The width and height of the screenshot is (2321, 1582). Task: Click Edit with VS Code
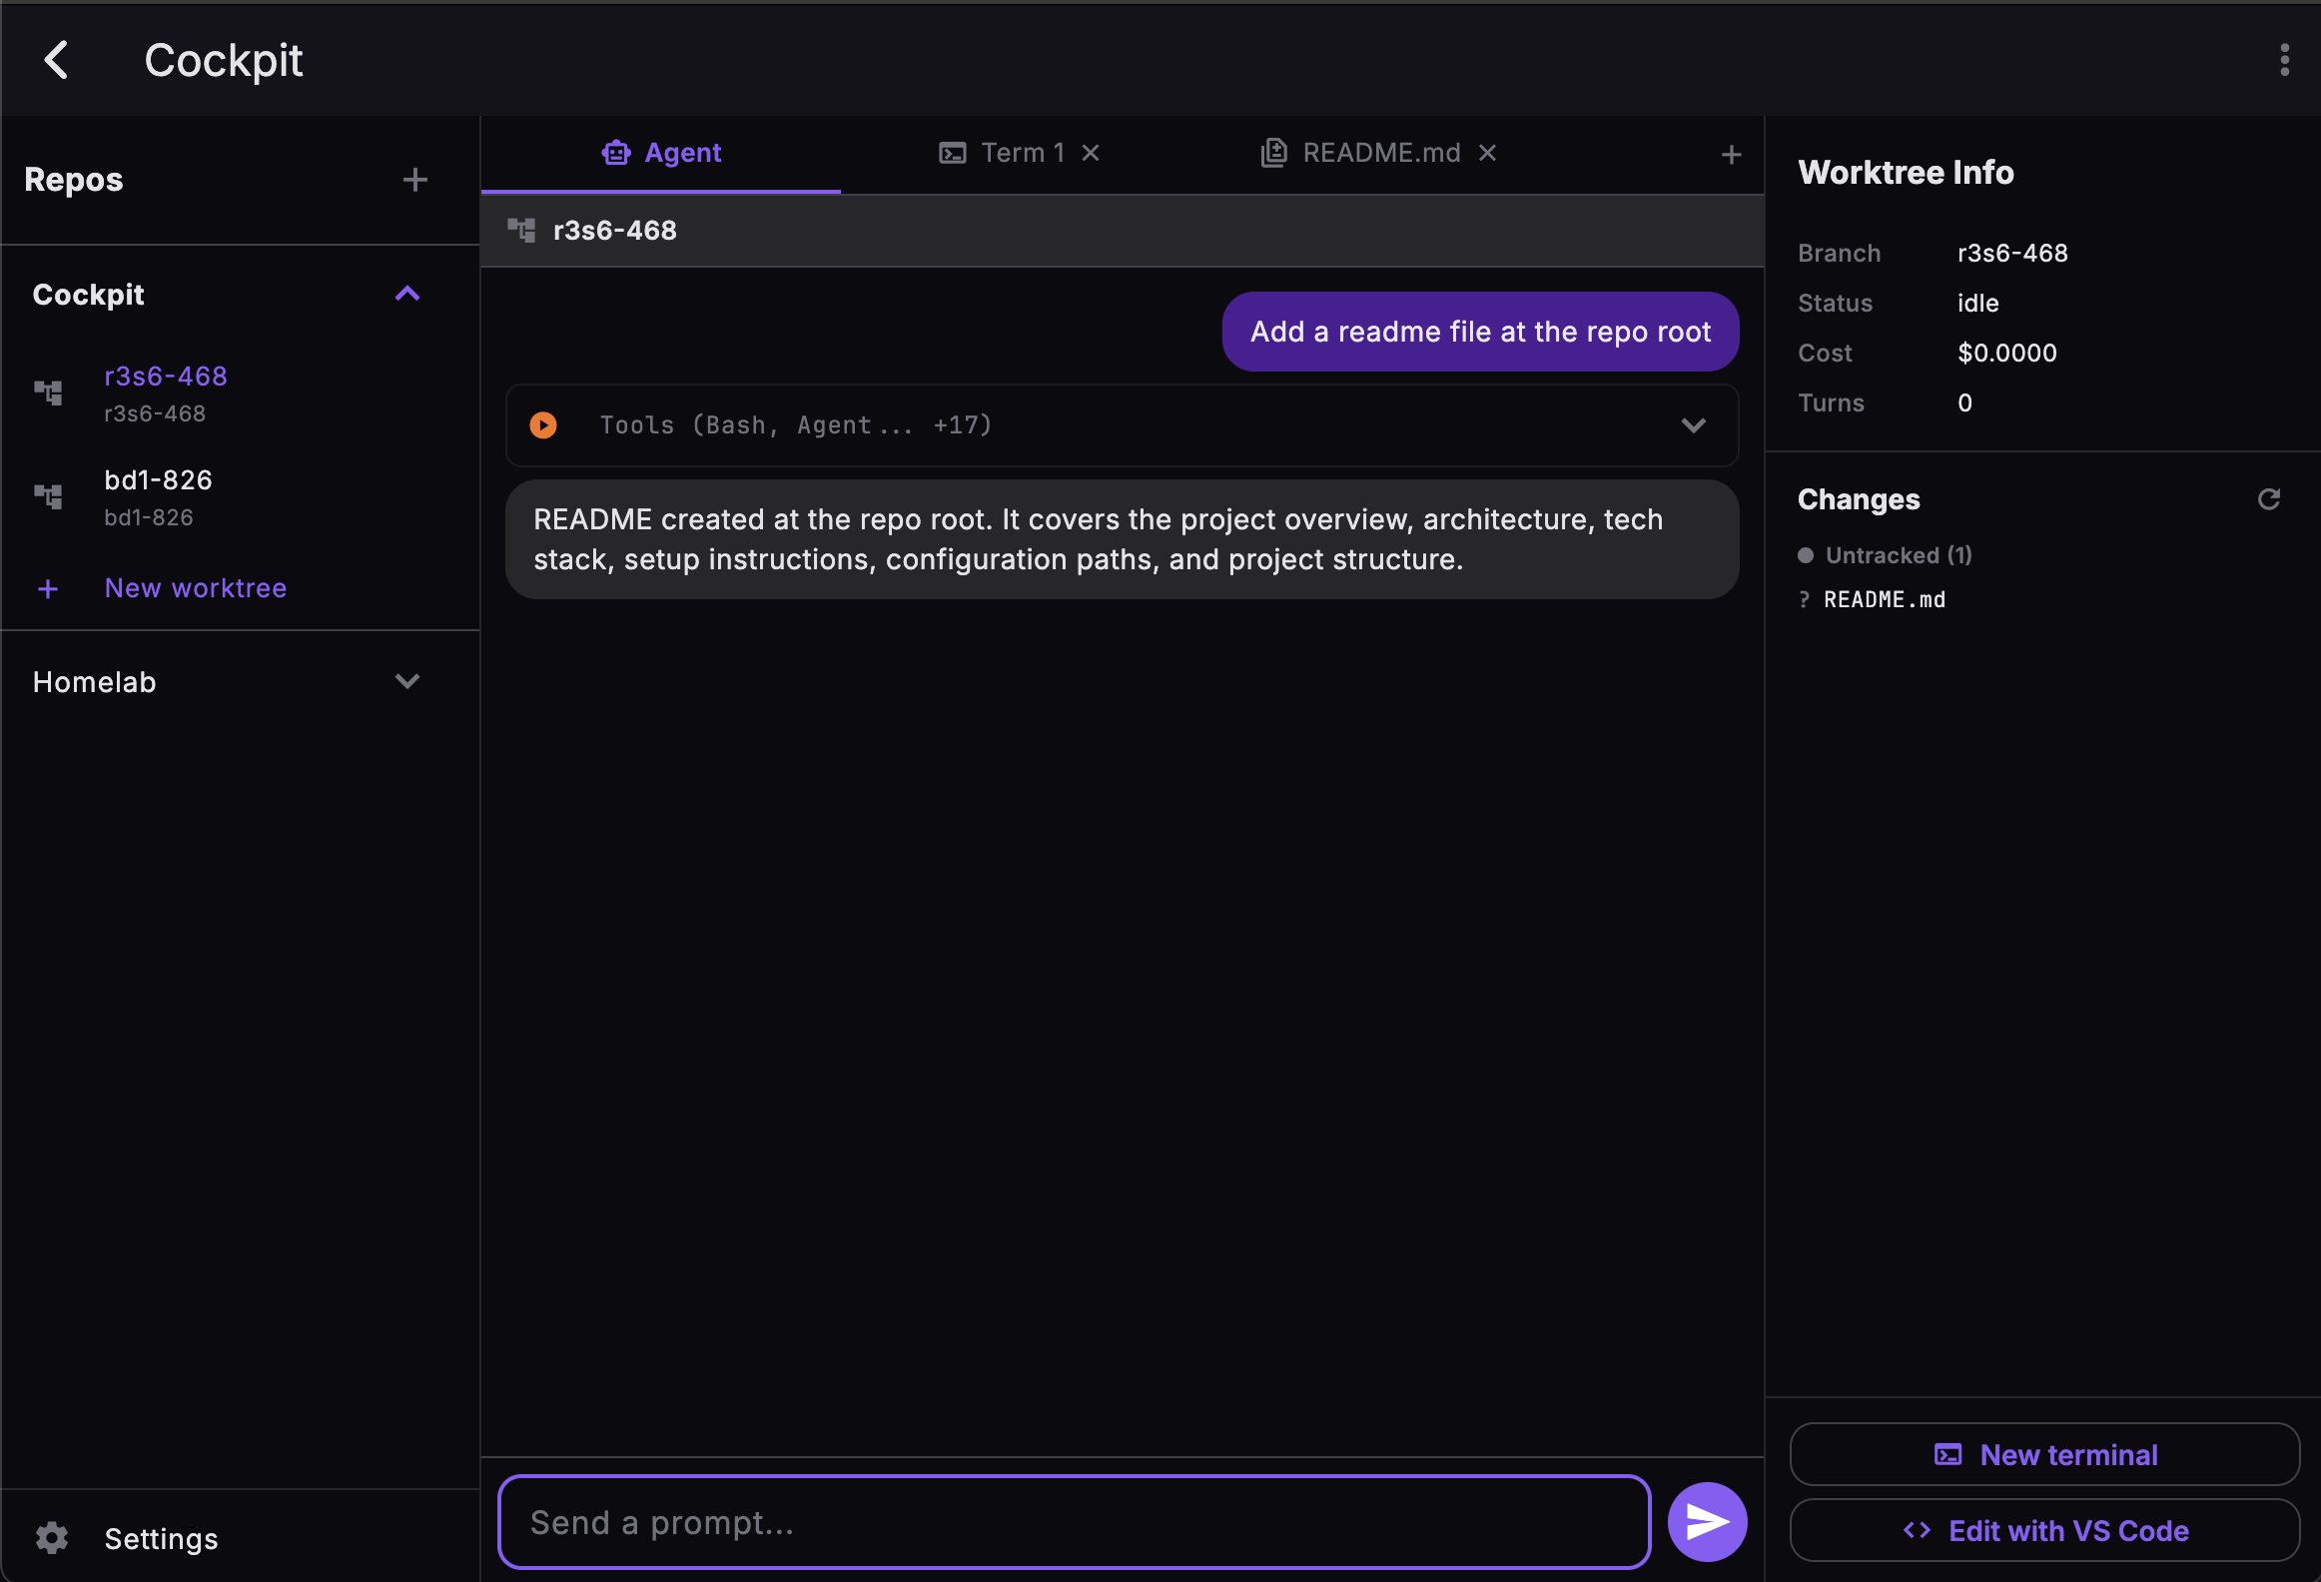(2044, 1531)
